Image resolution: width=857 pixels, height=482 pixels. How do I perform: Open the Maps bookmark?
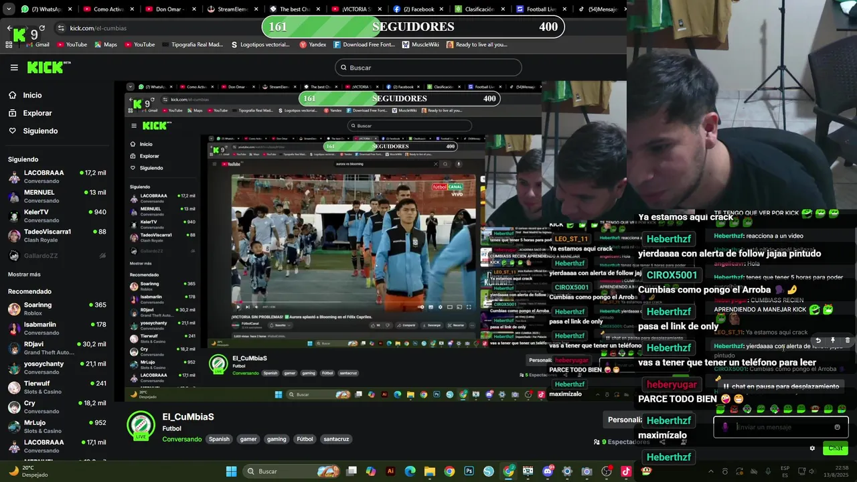(106, 45)
